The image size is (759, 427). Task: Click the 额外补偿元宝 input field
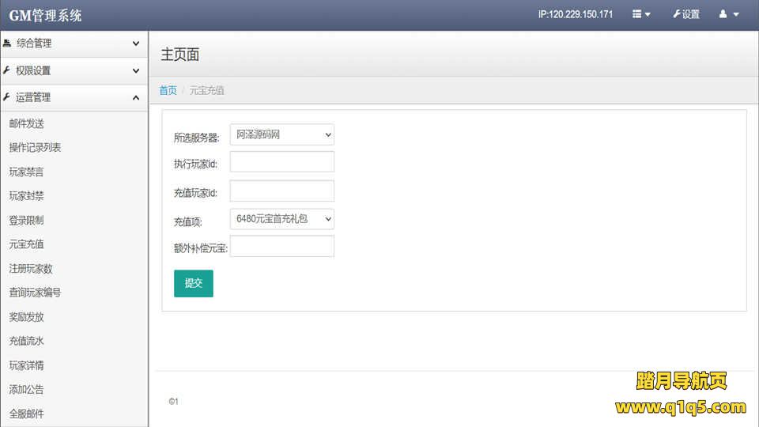tap(281, 247)
